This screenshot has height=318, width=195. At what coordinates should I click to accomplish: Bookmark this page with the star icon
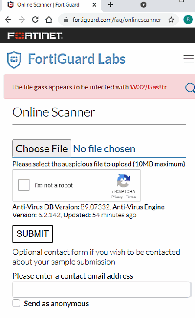pos(171,20)
